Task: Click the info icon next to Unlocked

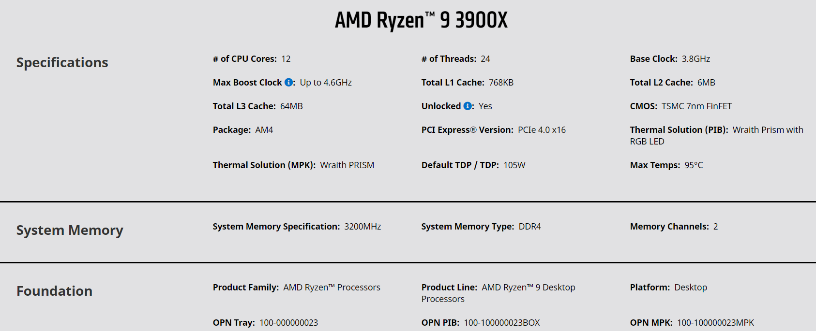Action: click(x=468, y=106)
